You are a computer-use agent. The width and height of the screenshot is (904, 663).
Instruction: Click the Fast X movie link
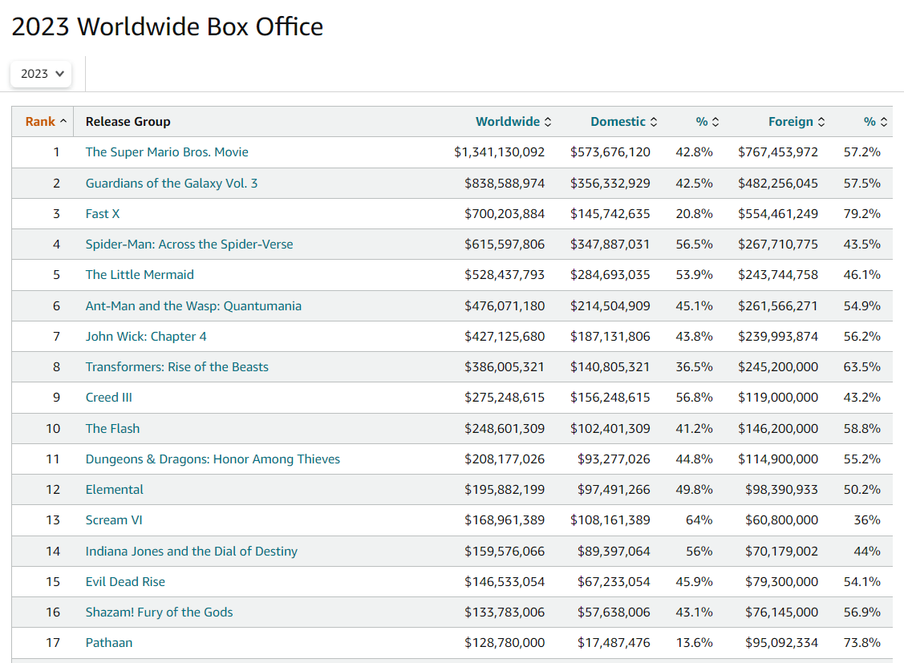coord(103,214)
